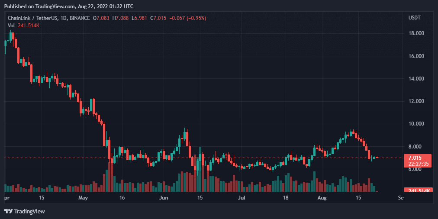This screenshot has width=438, height=219.
Task: Click the 6.000 price axis label
Action: click(415, 169)
